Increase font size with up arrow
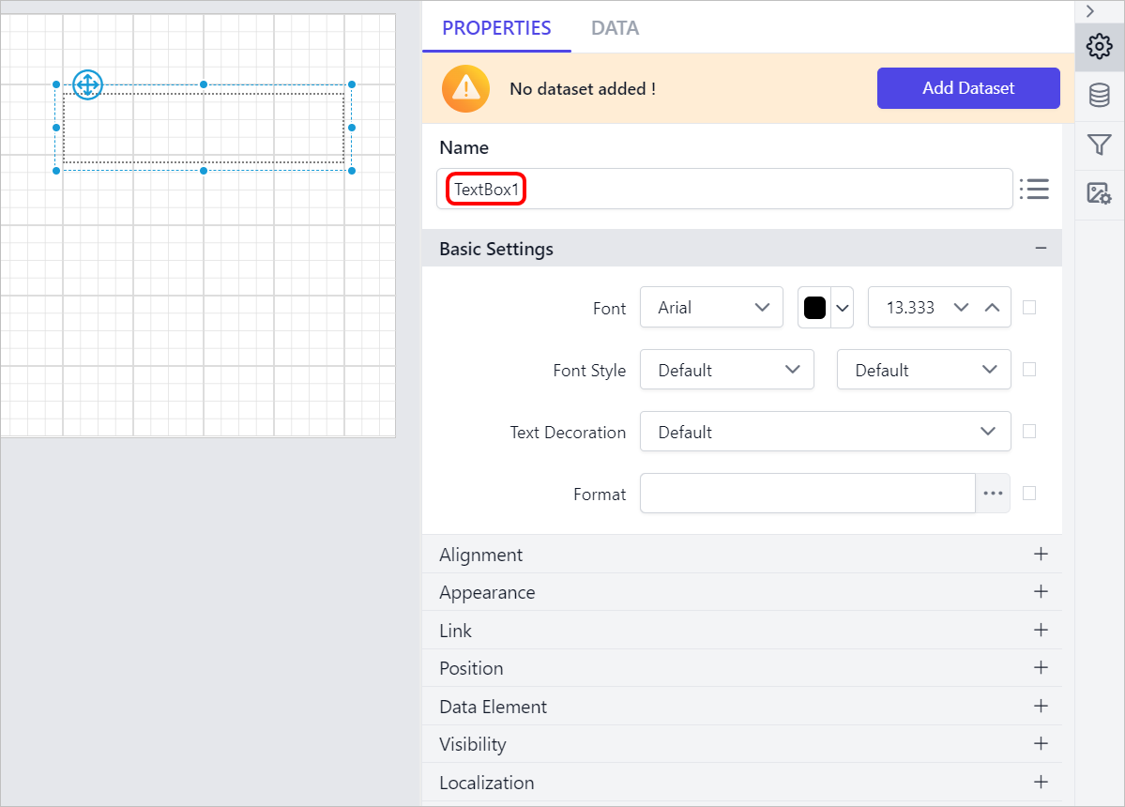The image size is (1125, 807). click(993, 308)
